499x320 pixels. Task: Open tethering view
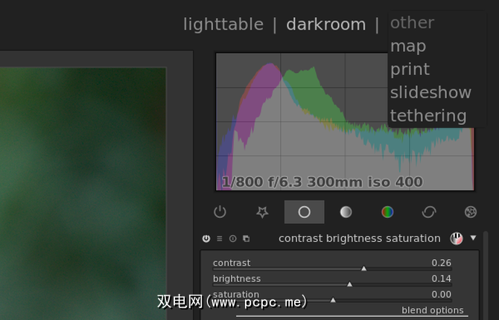[x=428, y=115]
